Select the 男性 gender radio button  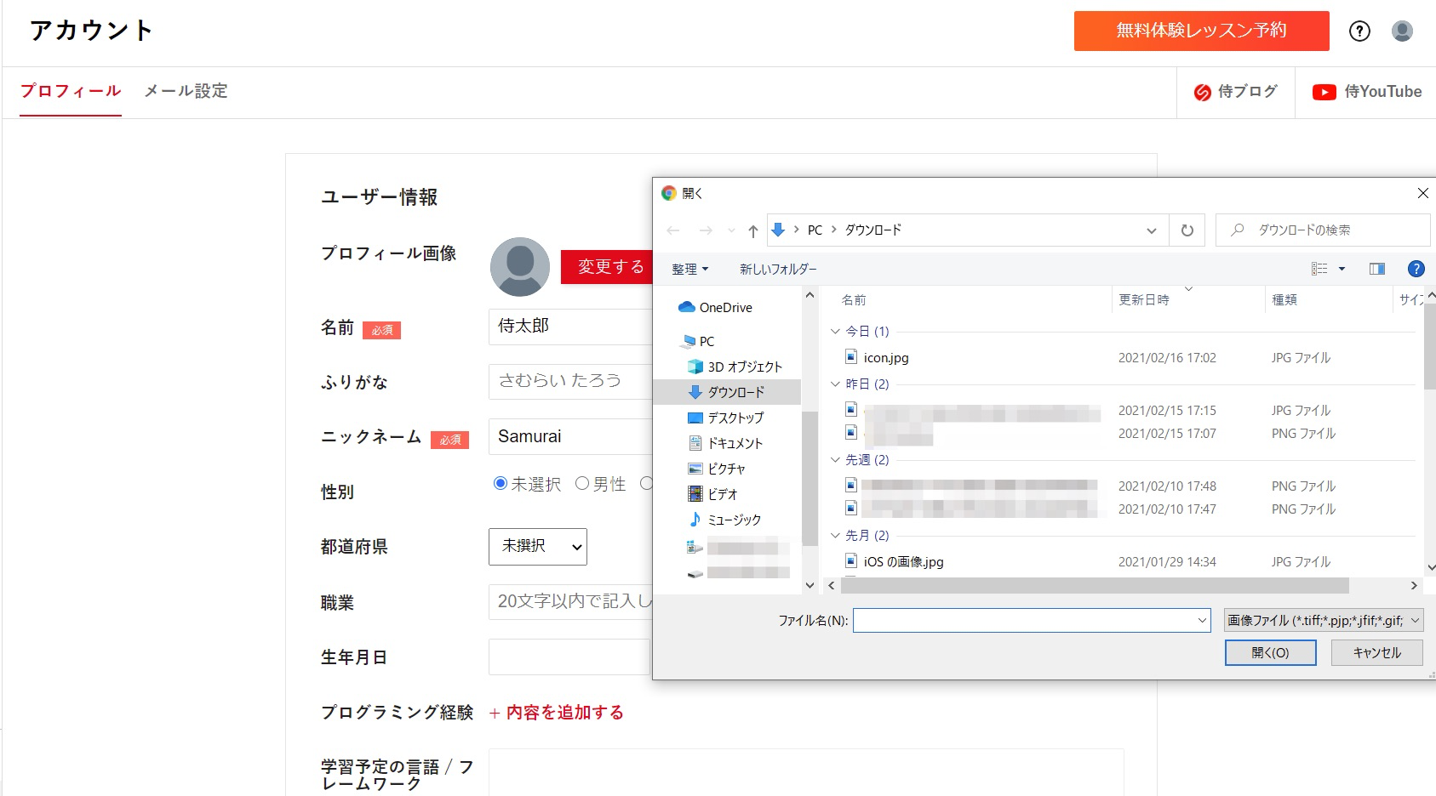[582, 484]
